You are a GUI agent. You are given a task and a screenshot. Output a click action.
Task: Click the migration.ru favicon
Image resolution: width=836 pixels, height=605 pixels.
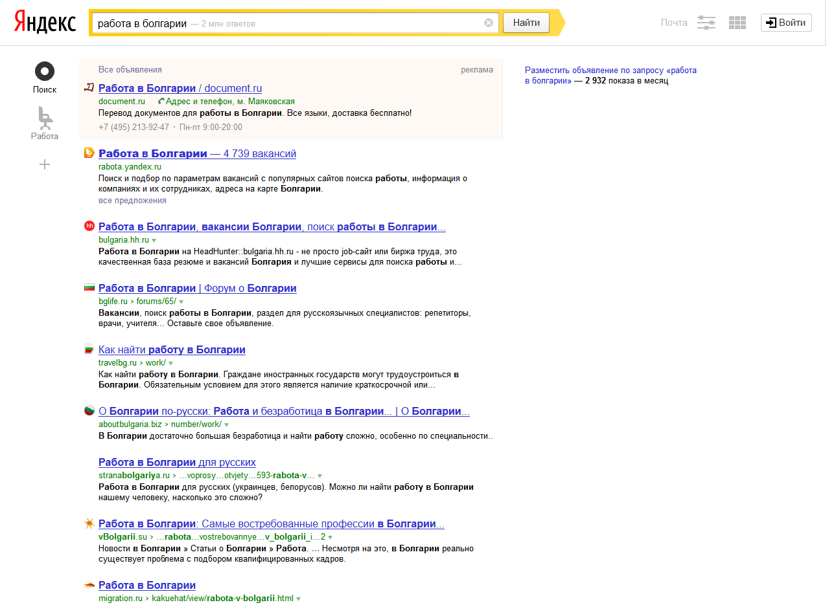(x=89, y=585)
